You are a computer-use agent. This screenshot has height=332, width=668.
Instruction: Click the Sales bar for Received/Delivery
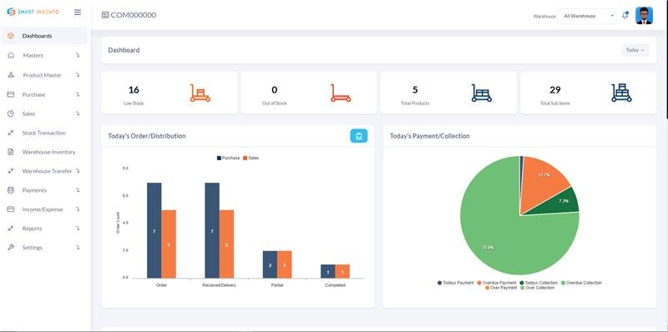226,244
